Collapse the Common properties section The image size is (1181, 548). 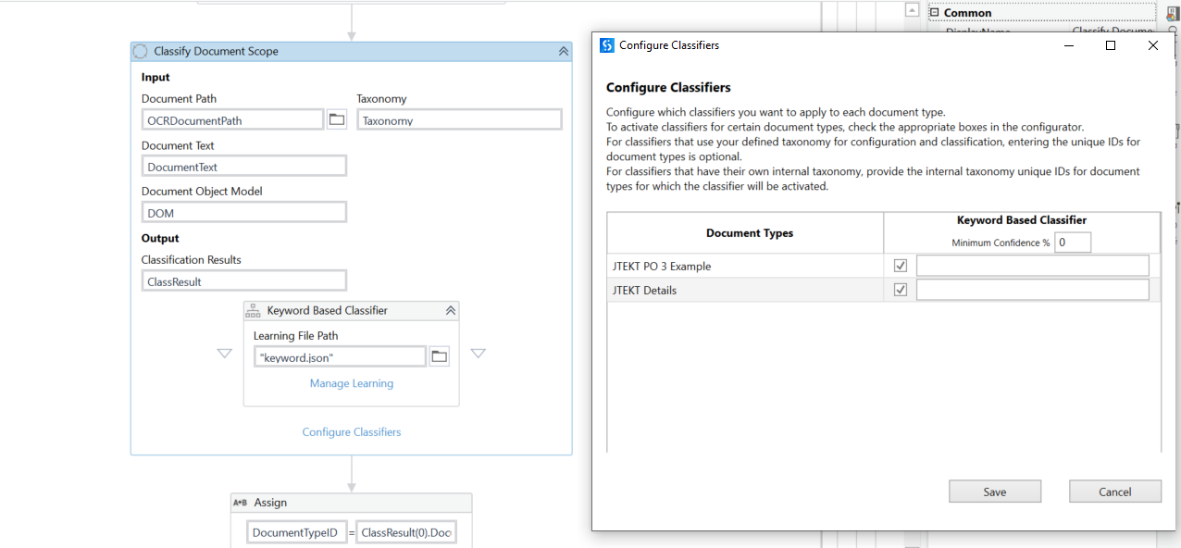point(935,13)
